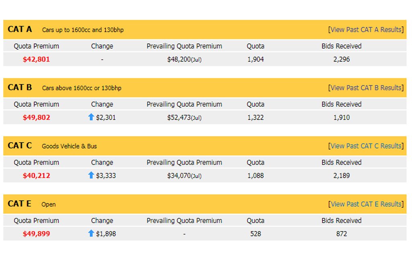Click CAT C bids received 2,189

click(x=341, y=176)
